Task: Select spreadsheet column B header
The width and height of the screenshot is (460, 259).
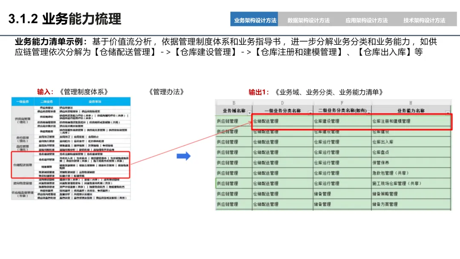Action: coord(234,103)
